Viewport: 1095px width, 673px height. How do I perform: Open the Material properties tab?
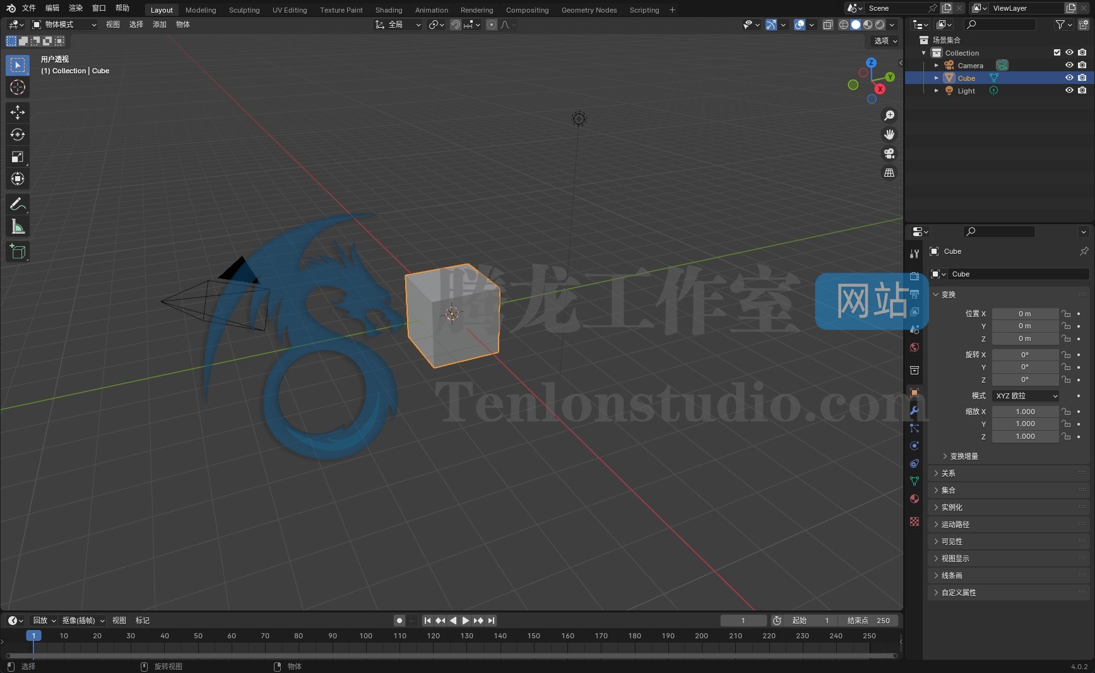click(x=914, y=499)
